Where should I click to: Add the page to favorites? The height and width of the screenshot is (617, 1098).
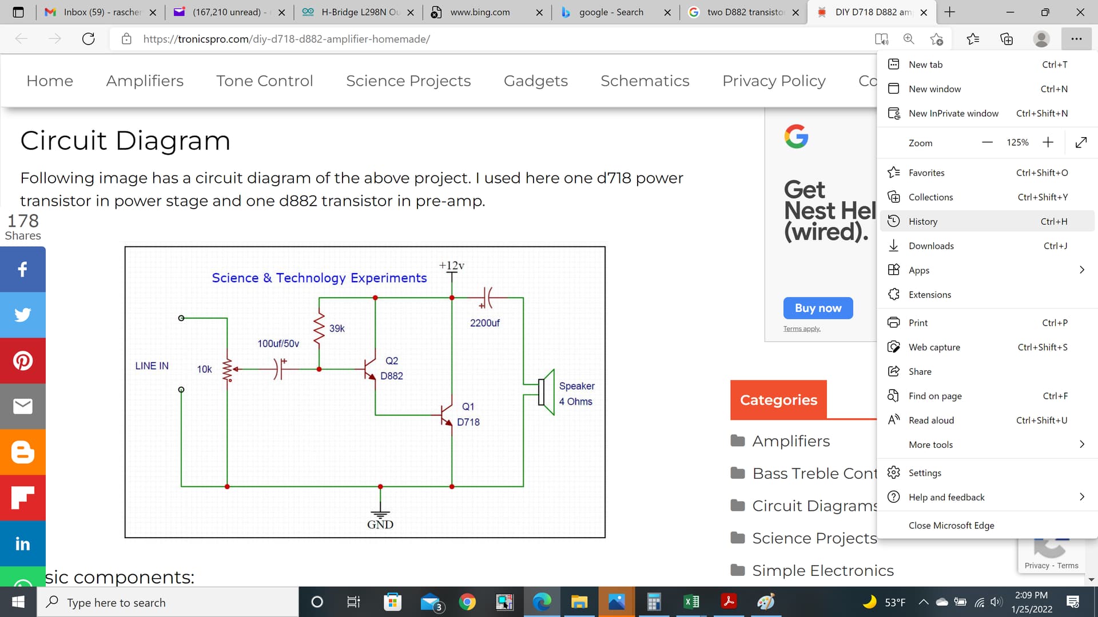972,39
